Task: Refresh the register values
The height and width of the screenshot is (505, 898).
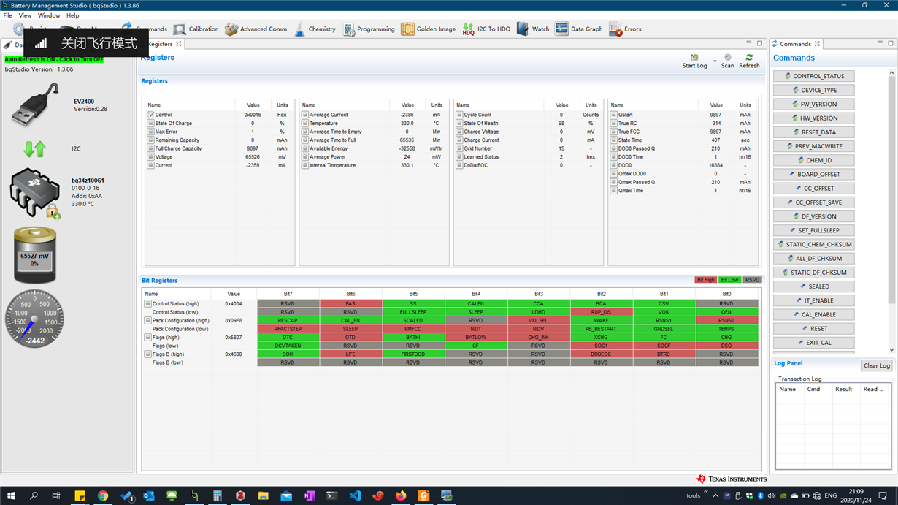Action: coord(749,61)
